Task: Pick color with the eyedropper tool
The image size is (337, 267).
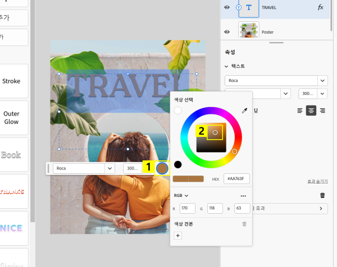Action: click(x=244, y=111)
